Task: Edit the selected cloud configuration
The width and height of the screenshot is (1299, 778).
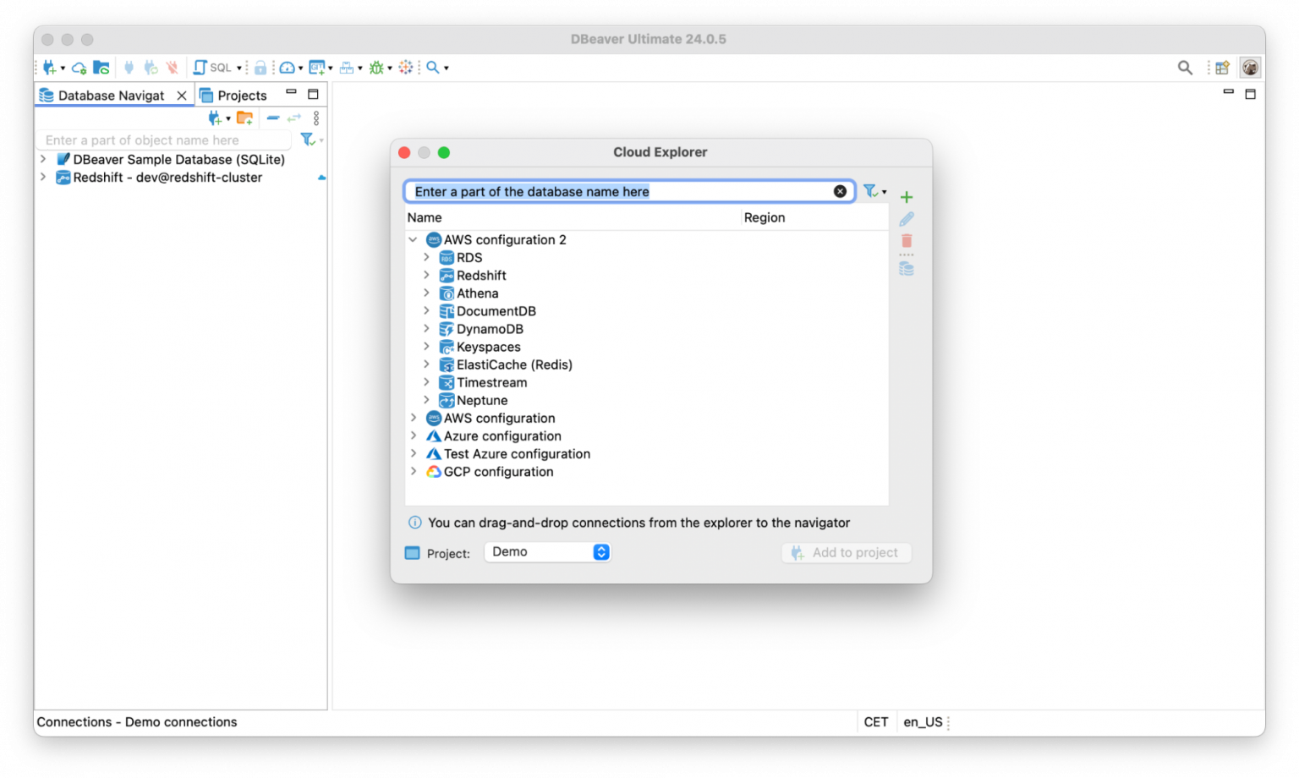Action: pyautogui.click(x=906, y=219)
